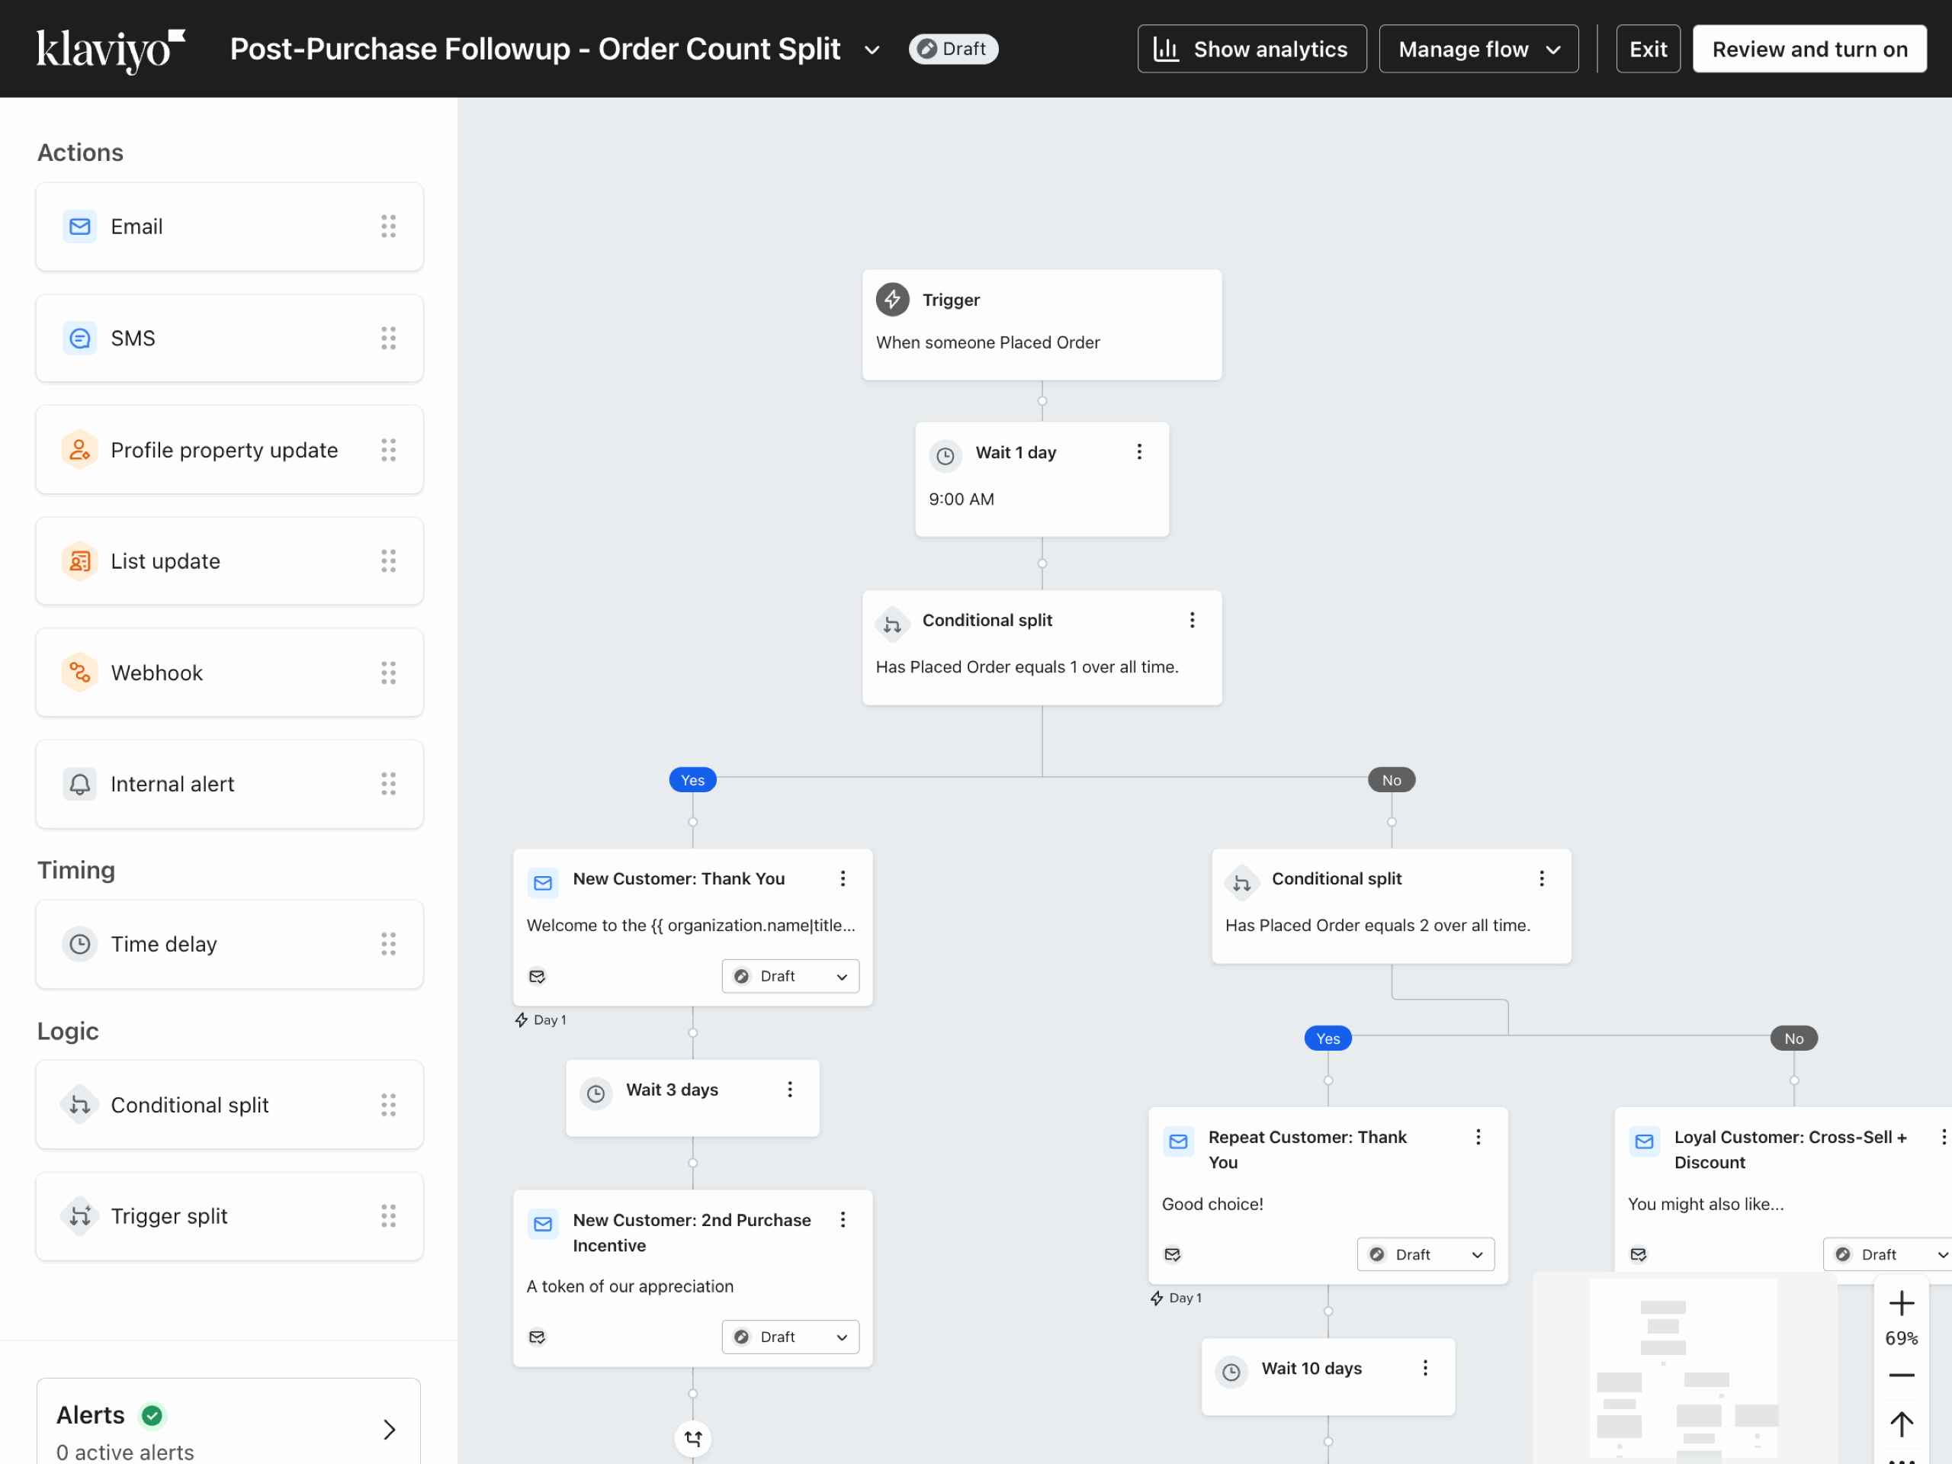The width and height of the screenshot is (1952, 1464).
Task: Open three-dot menu on Wait 1 day
Action: 1139,452
